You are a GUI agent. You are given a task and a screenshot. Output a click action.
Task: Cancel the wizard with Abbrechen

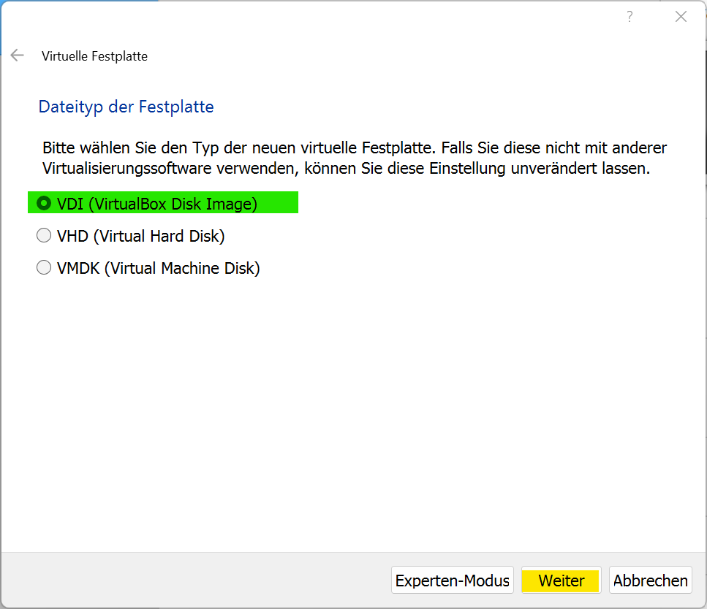tap(650, 581)
